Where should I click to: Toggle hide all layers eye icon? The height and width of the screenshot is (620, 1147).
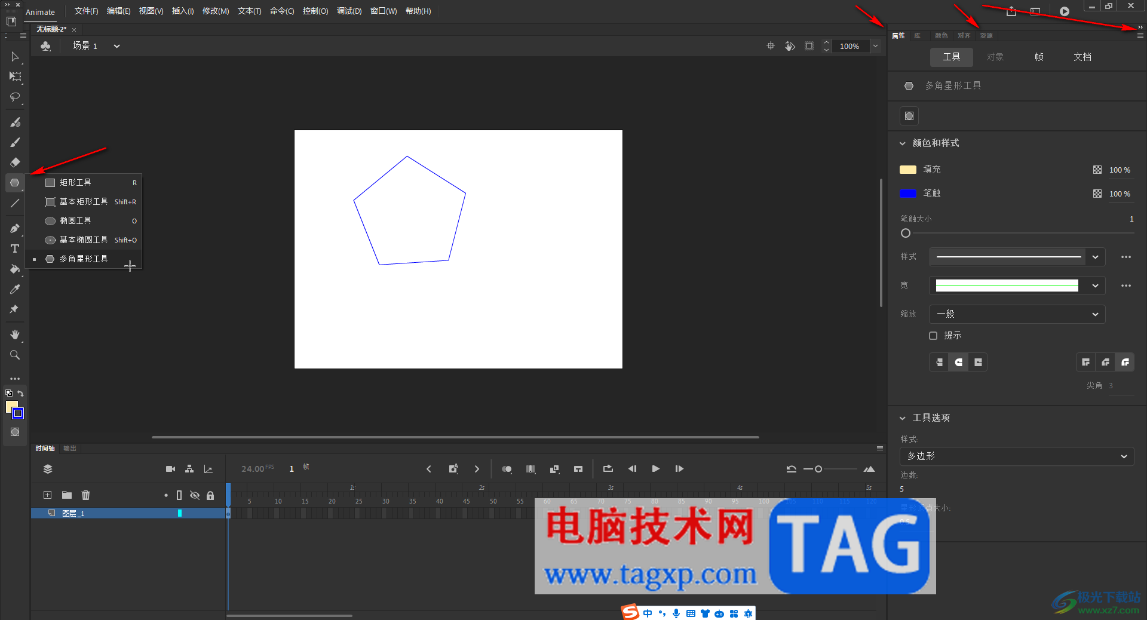195,495
